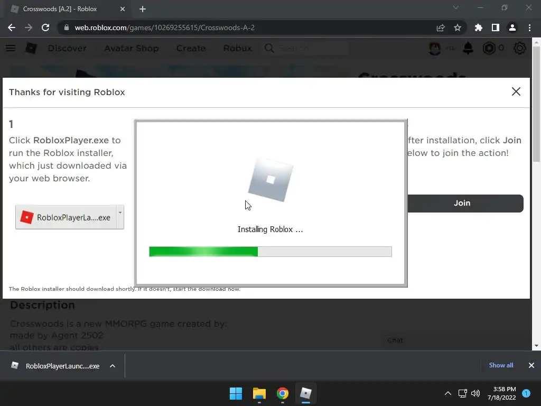This screenshot has width=541, height=406.
Task: Toggle the Chrome side panel
Action: pyautogui.click(x=496, y=27)
